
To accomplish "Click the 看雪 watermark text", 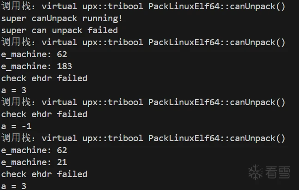I will click(278, 172).
